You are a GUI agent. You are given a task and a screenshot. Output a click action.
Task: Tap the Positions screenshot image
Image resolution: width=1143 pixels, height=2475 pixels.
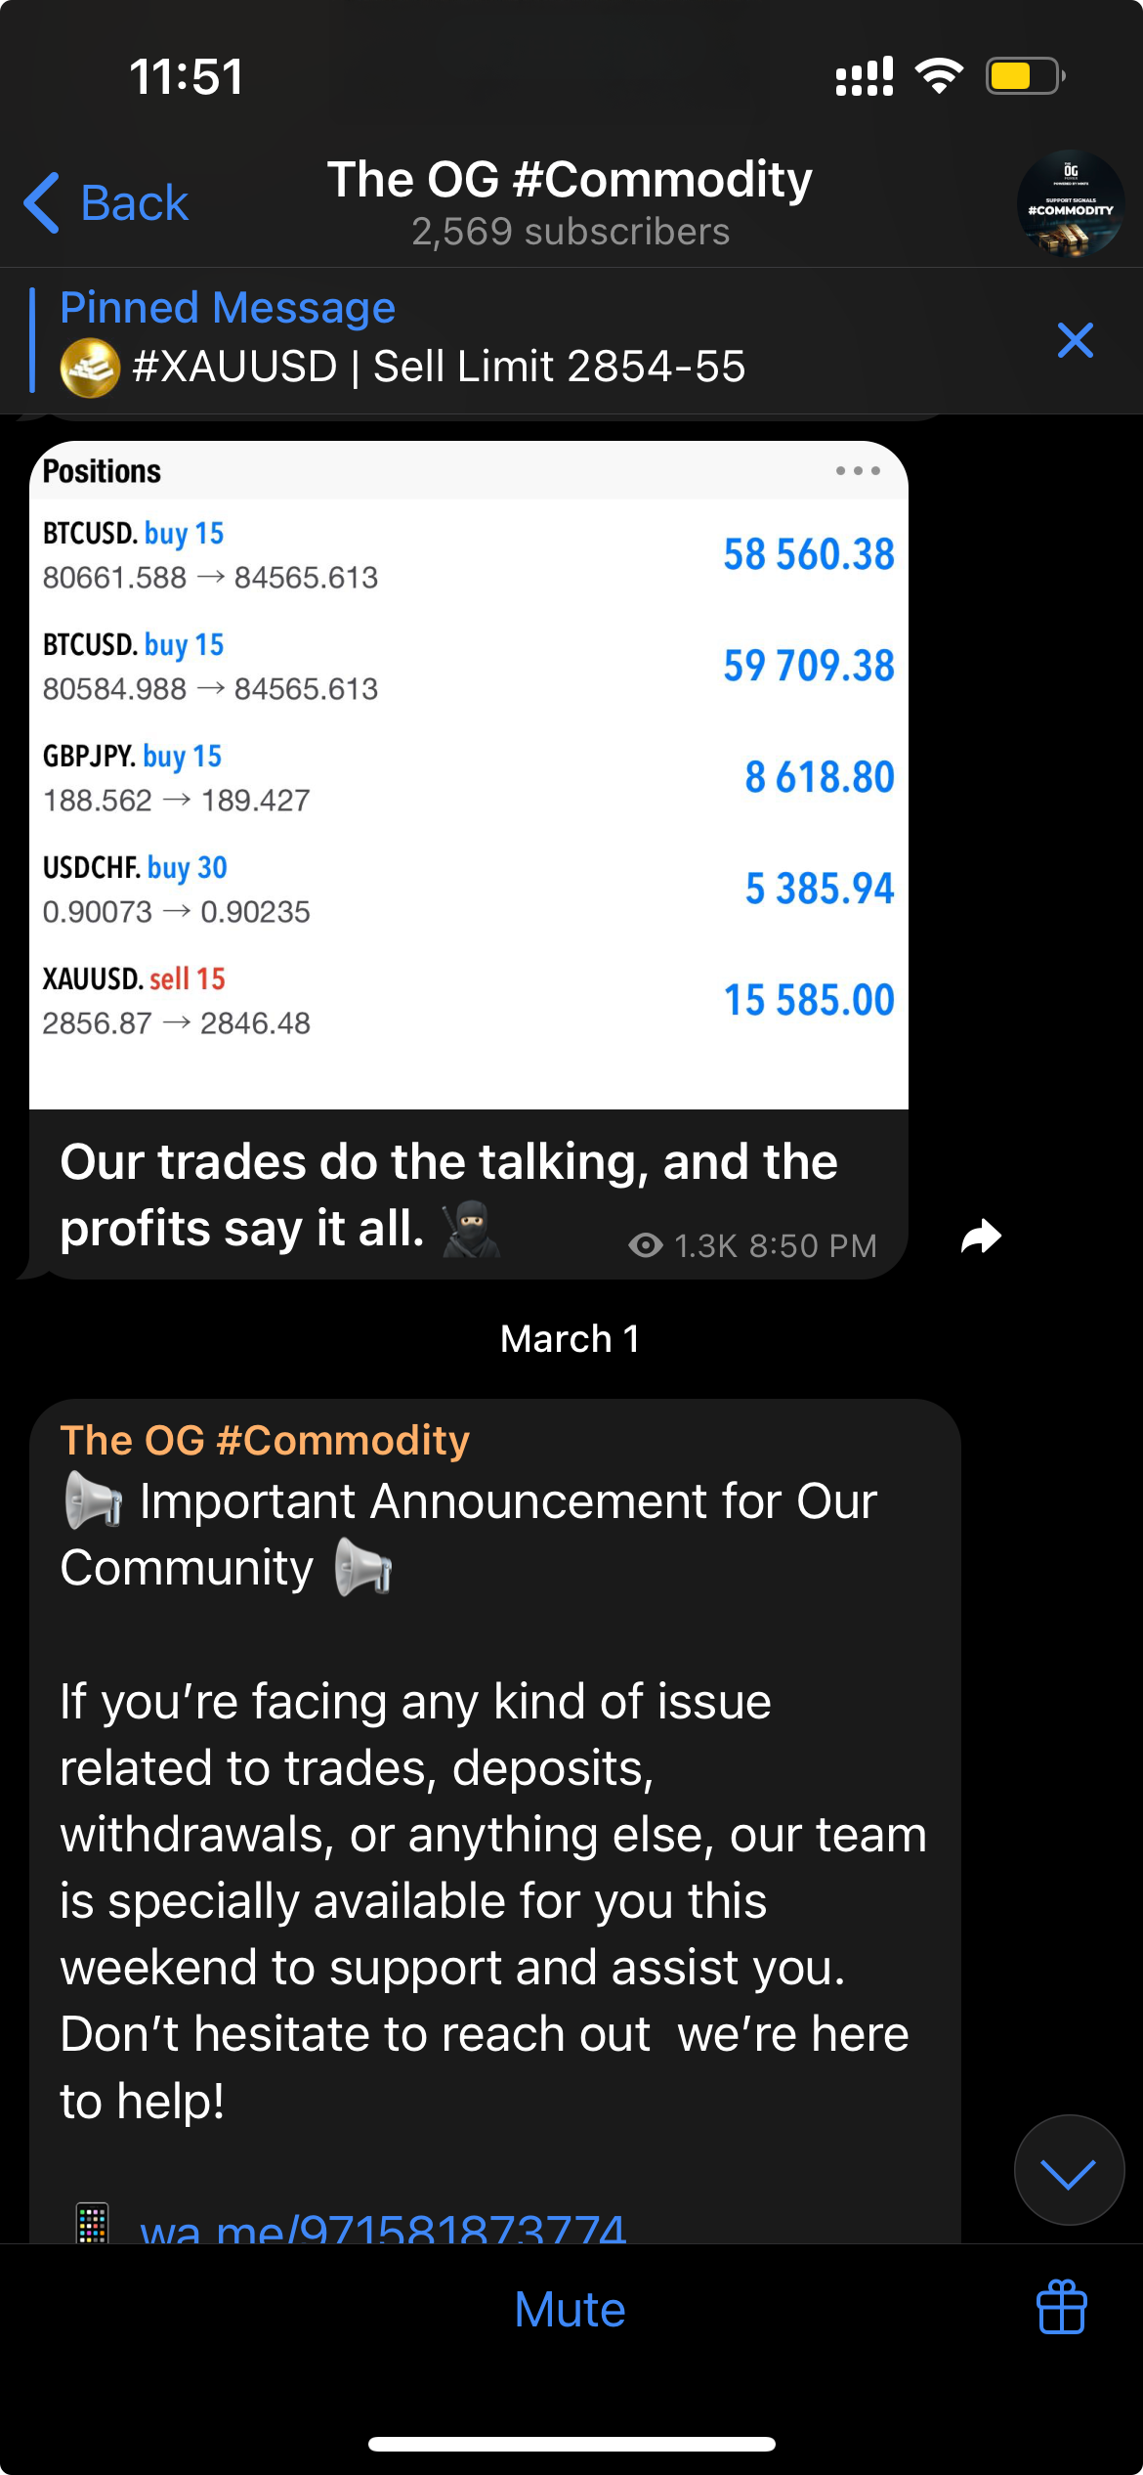click(x=469, y=774)
